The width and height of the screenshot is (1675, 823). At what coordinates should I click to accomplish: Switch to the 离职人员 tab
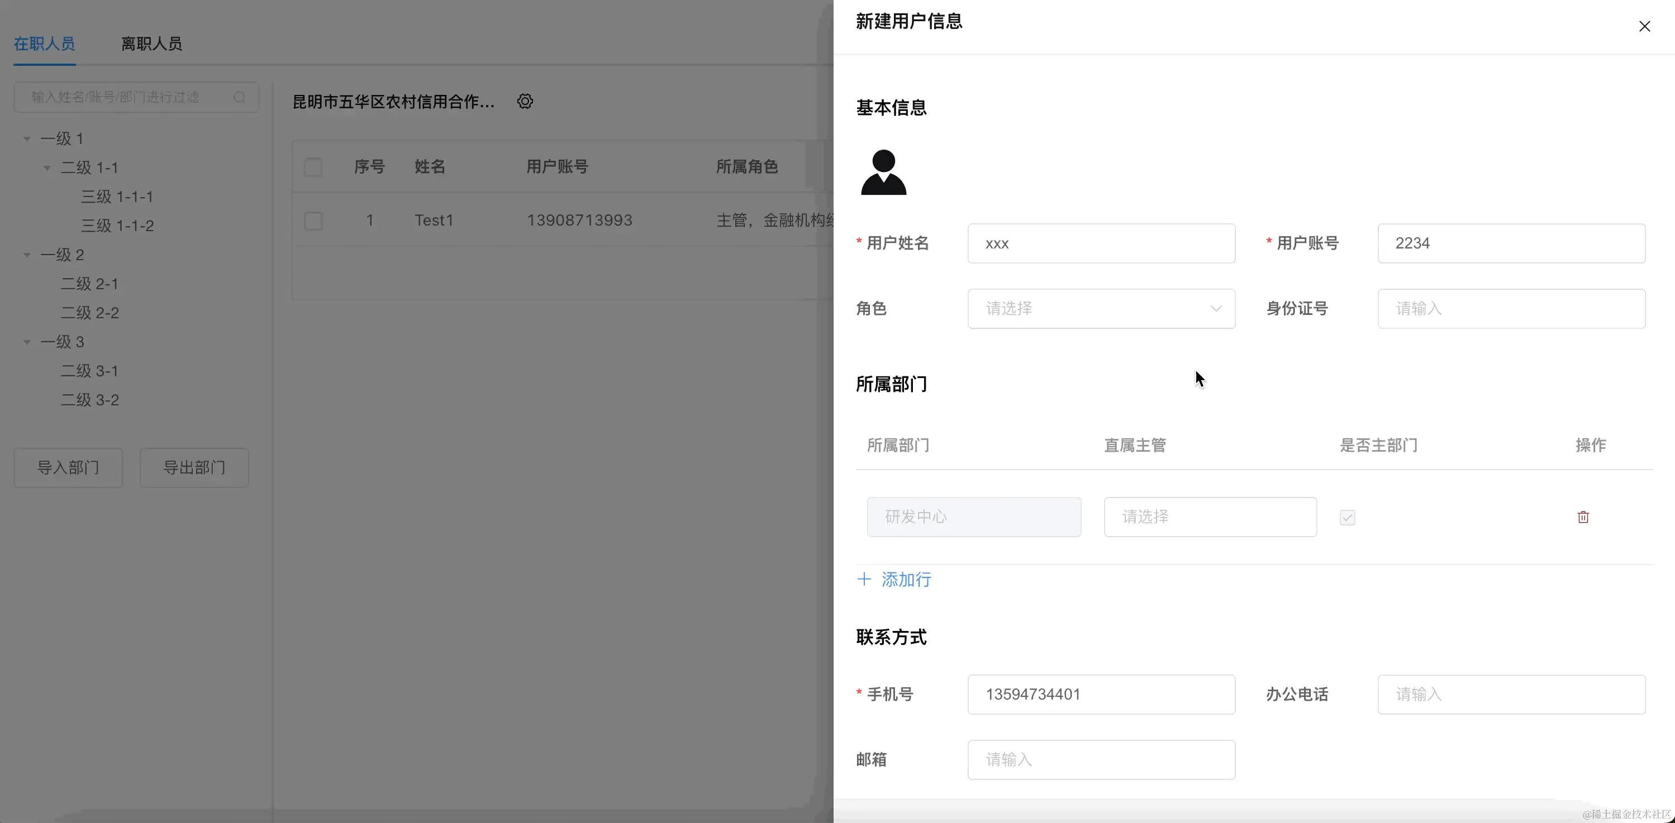(151, 44)
